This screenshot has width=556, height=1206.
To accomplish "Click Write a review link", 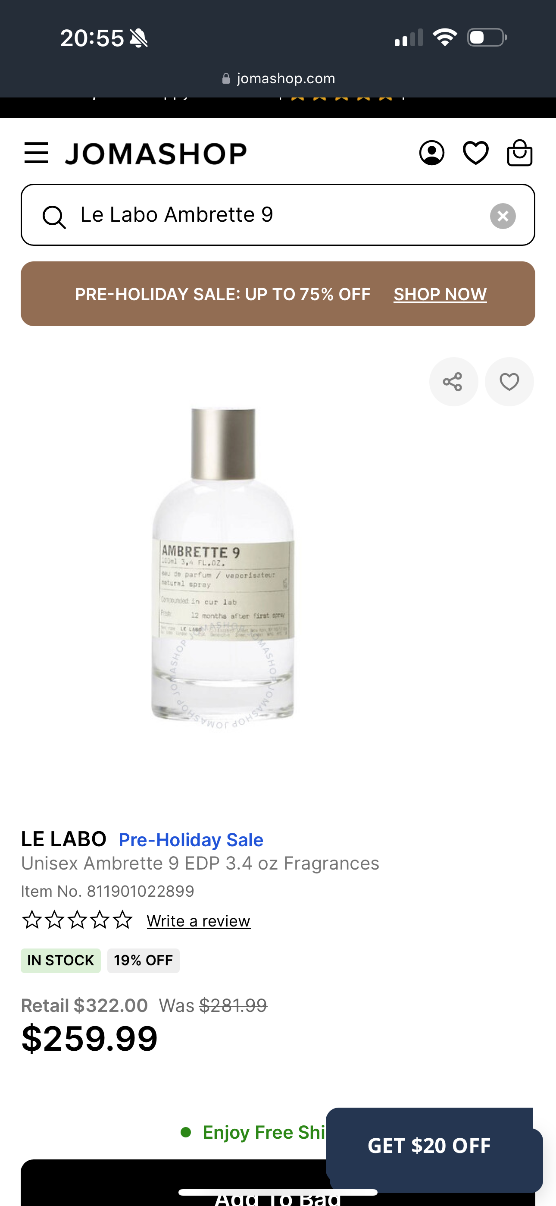I will [198, 921].
